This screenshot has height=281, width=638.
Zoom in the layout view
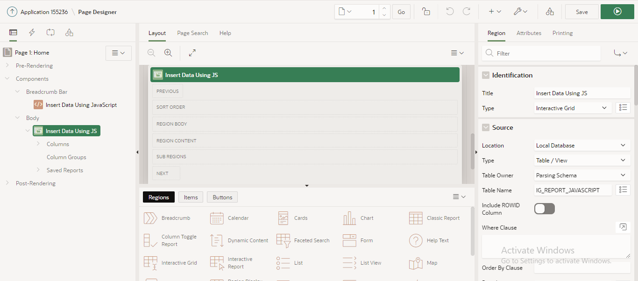[168, 53]
